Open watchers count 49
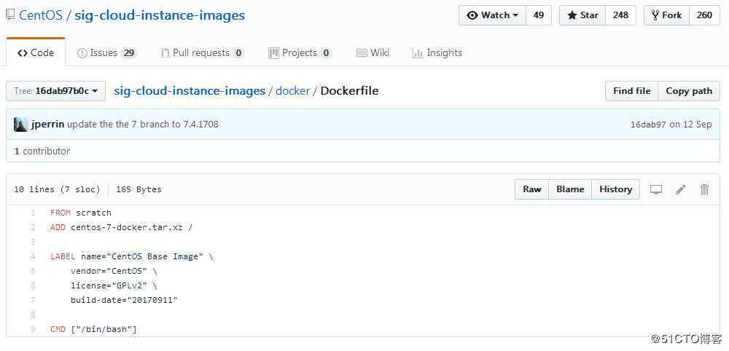This screenshot has height=351, width=729. click(x=539, y=15)
